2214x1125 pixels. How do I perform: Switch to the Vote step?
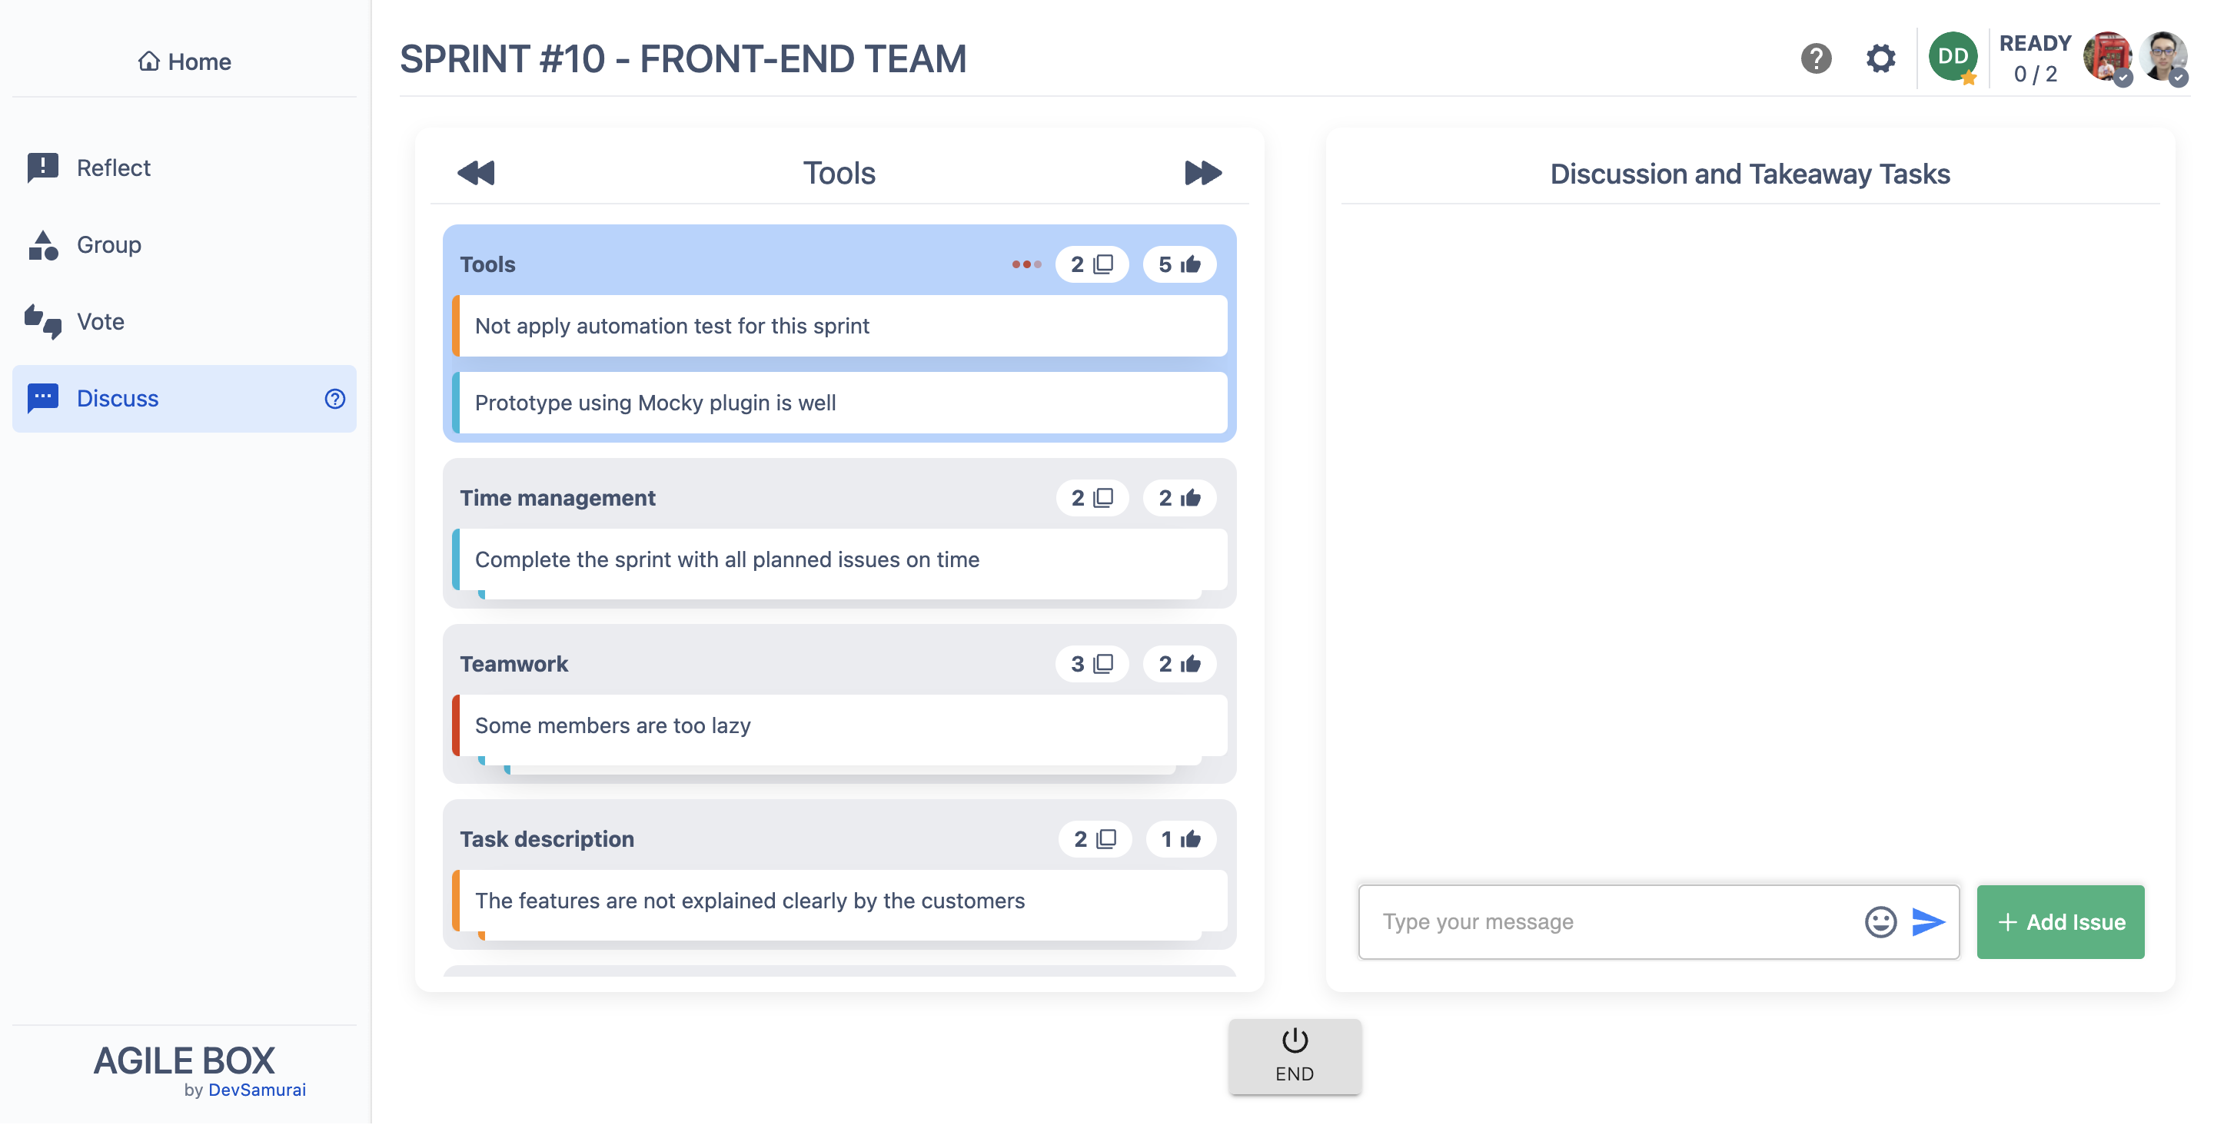[x=101, y=321]
